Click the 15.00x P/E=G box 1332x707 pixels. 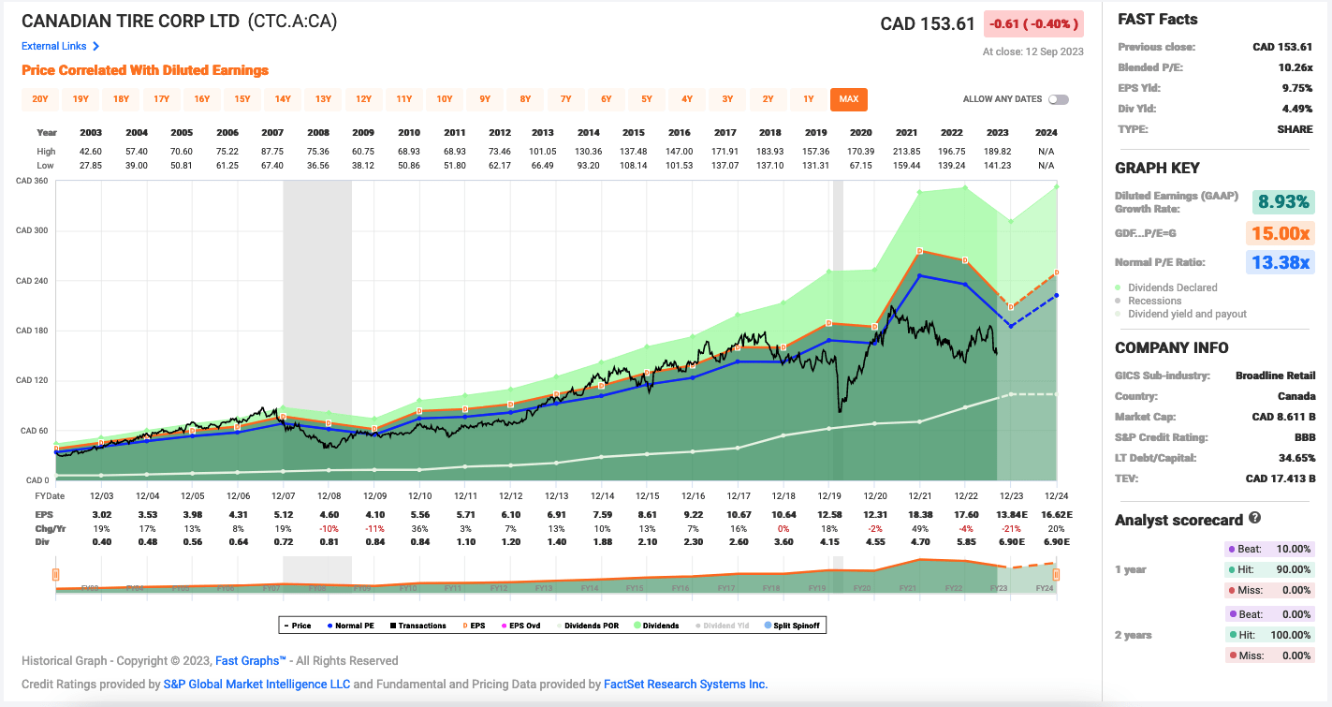[x=1281, y=232]
